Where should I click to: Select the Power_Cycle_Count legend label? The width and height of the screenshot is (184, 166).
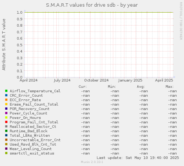click(29, 113)
